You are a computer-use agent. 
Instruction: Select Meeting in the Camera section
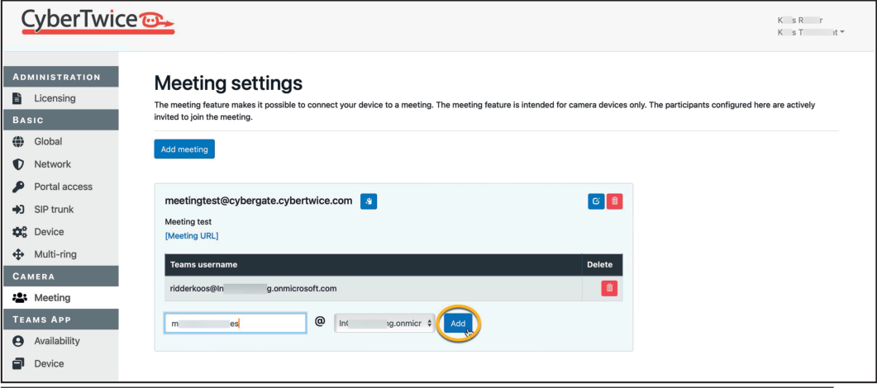coord(52,297)
